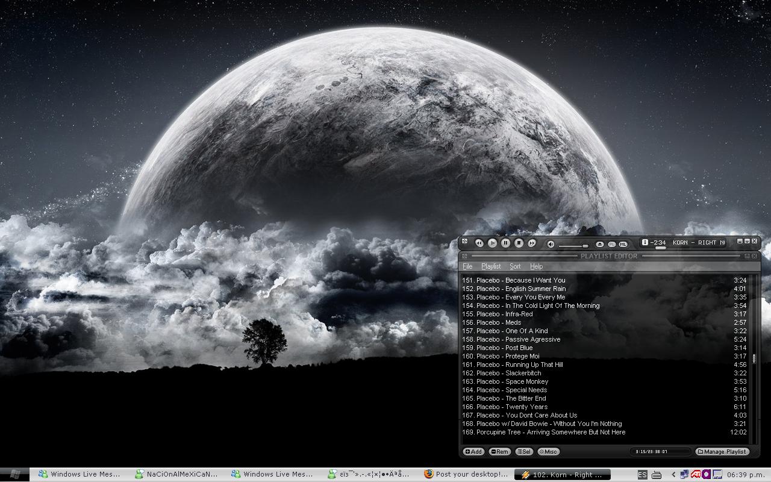
Task: Click the Winamp '102. Korn - Right' taskbar item
Action: (x=562, y=475)
